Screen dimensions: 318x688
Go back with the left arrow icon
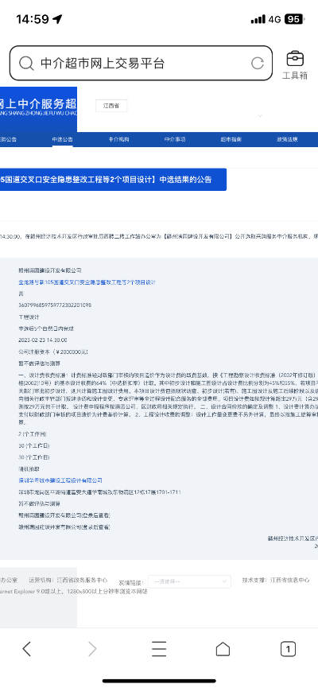(x=27, y=648)
